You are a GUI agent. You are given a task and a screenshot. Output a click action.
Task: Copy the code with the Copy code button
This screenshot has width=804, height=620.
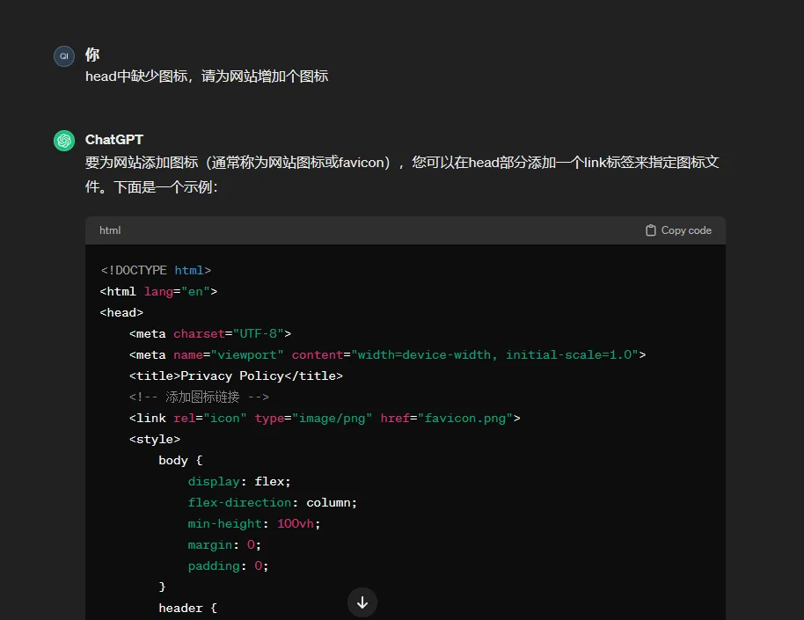click(x=678, y=230)
